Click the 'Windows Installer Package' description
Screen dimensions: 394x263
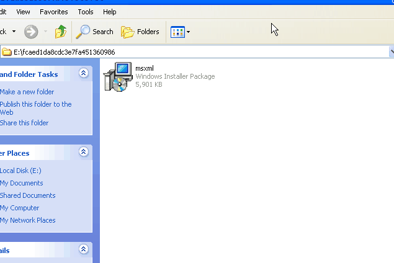[x=175, y=76]
